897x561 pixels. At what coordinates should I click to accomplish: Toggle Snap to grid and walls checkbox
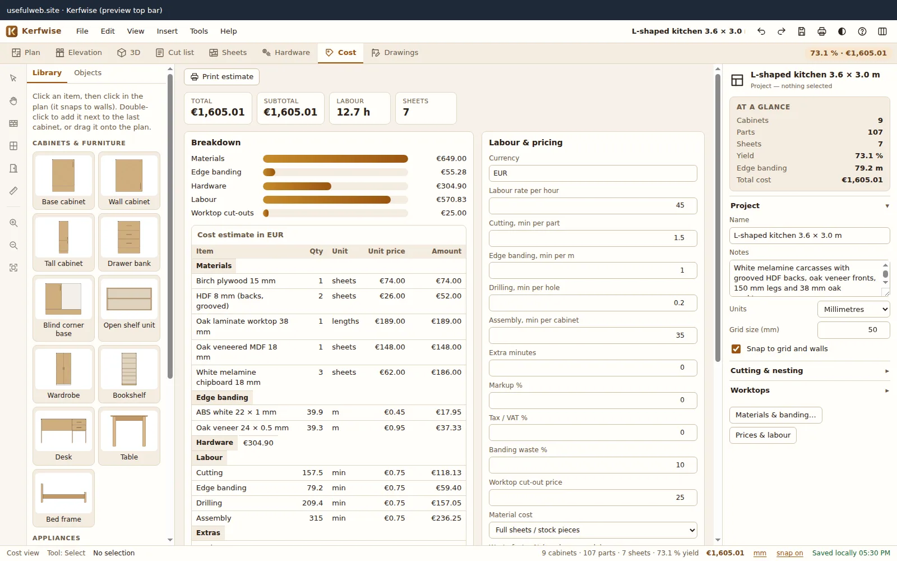tap(736, 349)
